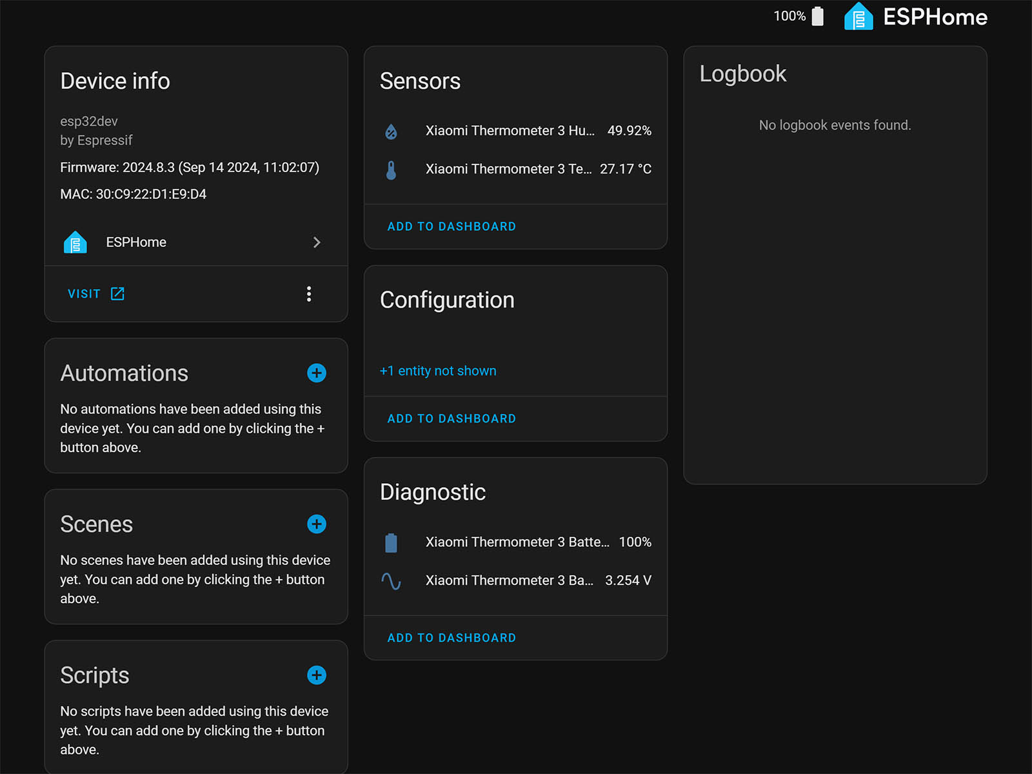The image size is (1032, 774).
Task: Click the battery status icon in the top bar
Action: coord(817,15)
